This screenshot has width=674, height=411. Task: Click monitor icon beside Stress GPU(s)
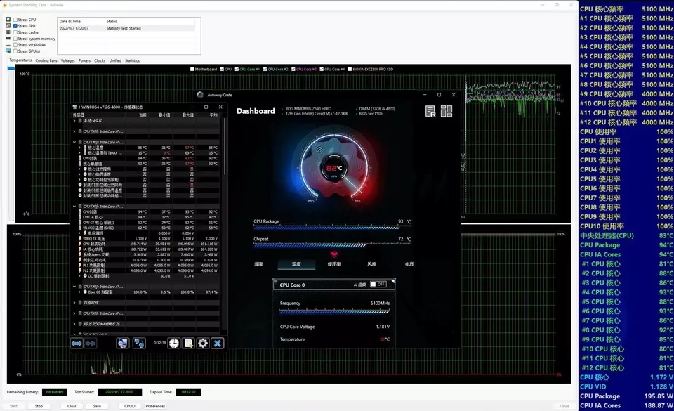point(8,51)
